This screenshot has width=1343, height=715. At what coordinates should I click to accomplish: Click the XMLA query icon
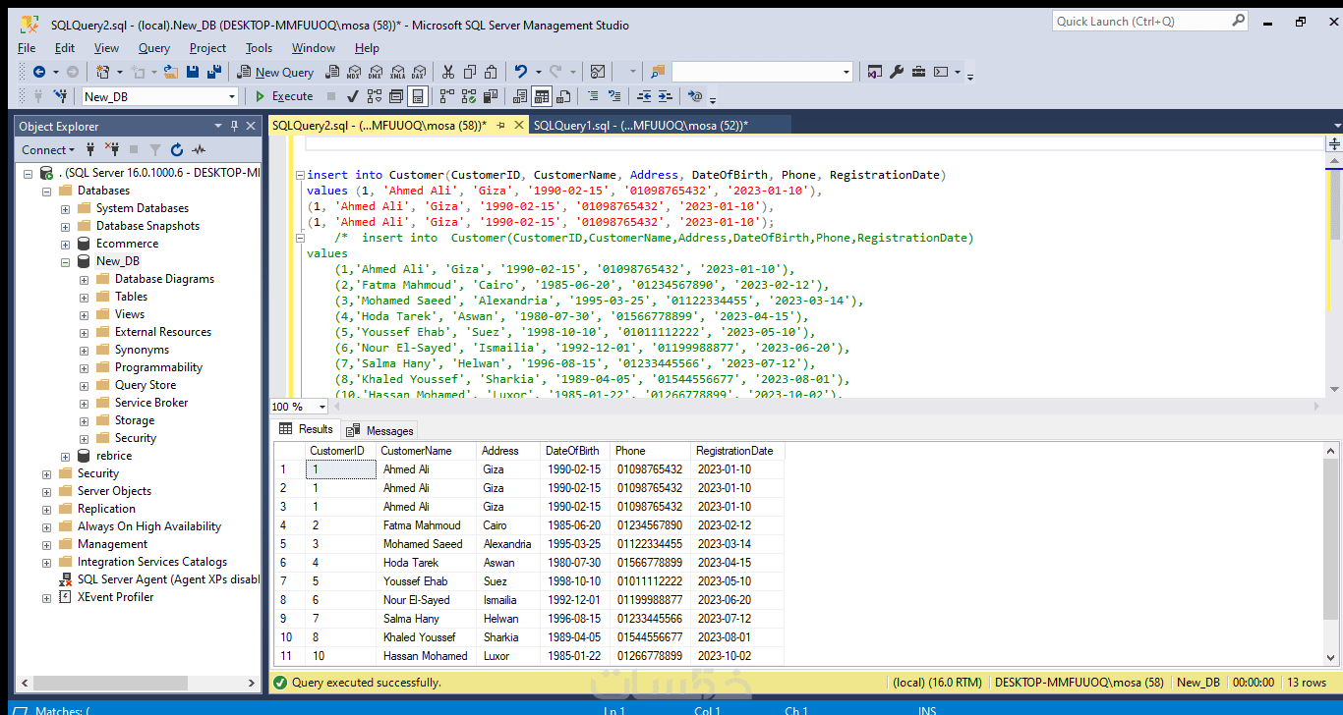[x=397, y=72]
